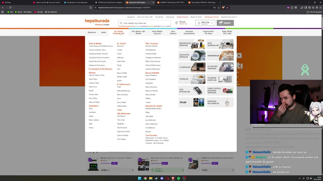This screenshot has width=323, height=181.
Task: Switch to GIGABYTE VGA GeForce RTX tab
Action: point(171,3)
